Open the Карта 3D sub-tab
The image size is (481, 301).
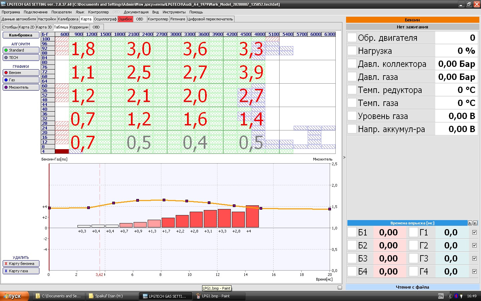44,27
